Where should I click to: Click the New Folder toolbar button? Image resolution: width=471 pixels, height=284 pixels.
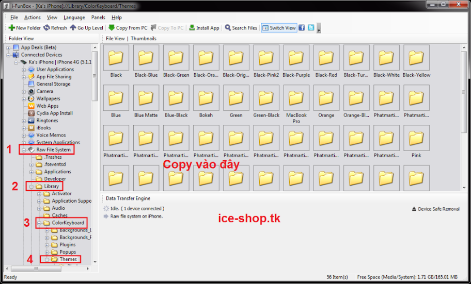(25, 28)
